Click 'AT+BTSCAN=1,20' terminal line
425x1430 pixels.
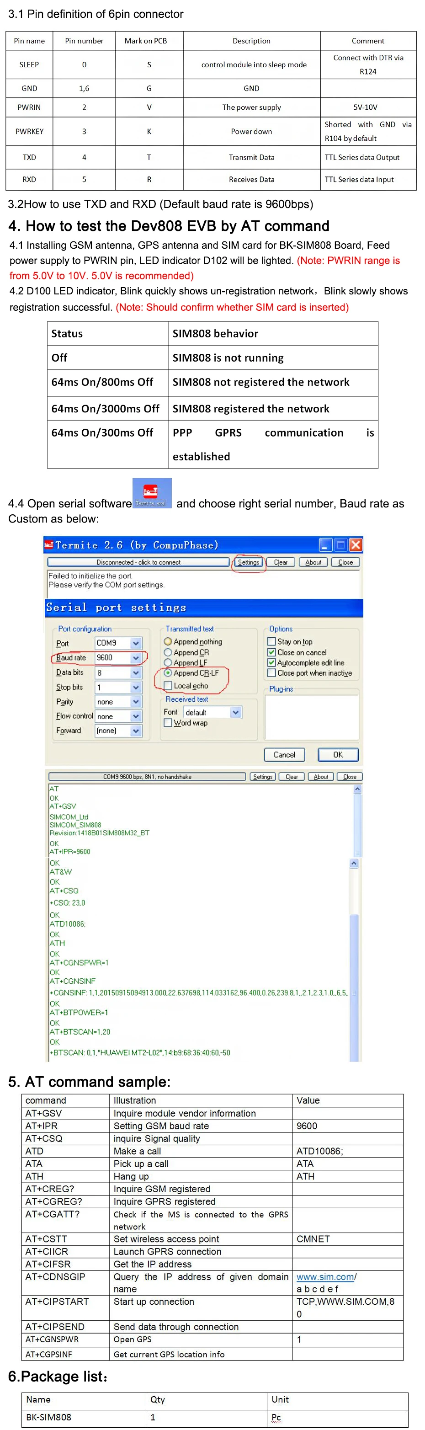coord(80,1031)
